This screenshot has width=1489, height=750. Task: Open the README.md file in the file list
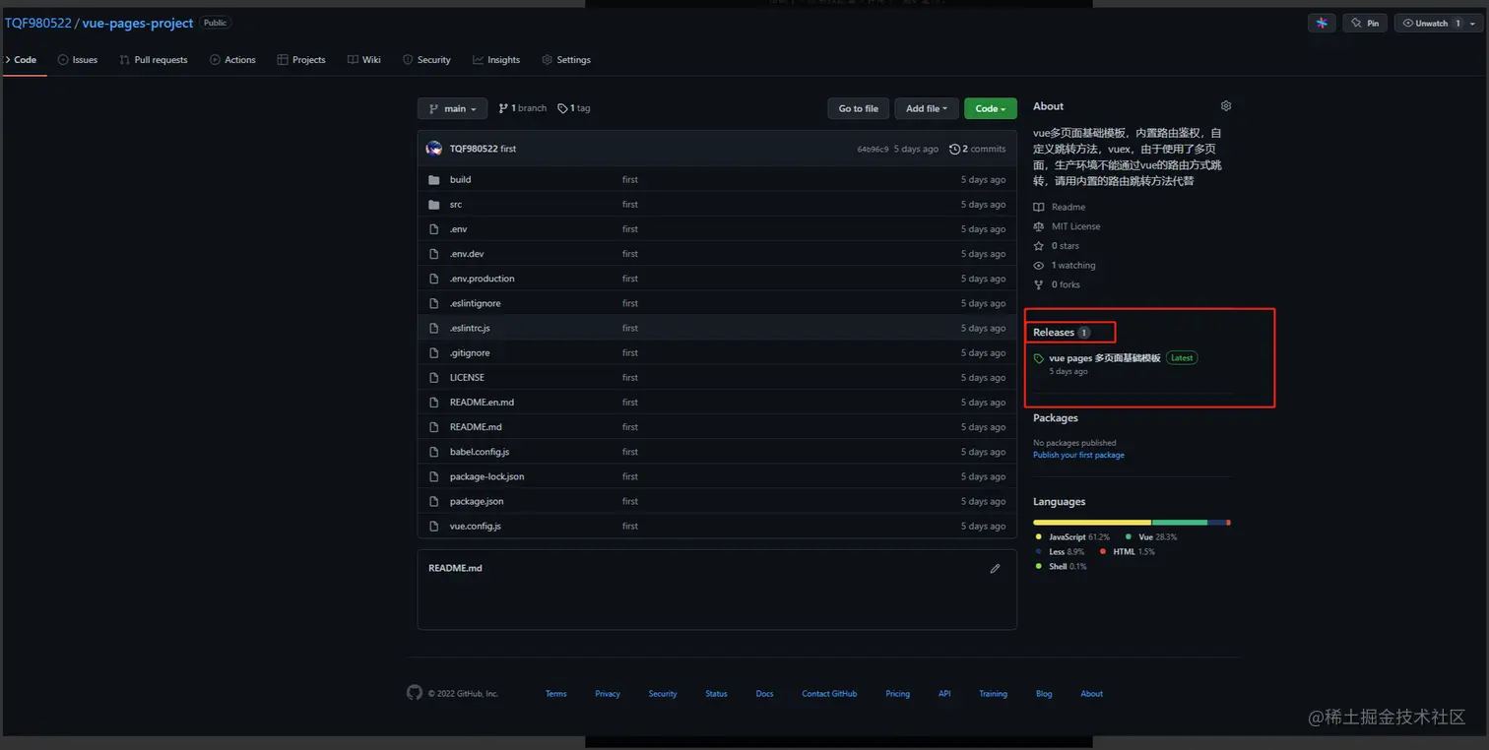click(x=476, y=427)
